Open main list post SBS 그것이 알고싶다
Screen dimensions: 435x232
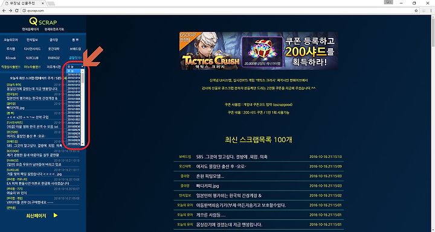[x=231, y=157]
